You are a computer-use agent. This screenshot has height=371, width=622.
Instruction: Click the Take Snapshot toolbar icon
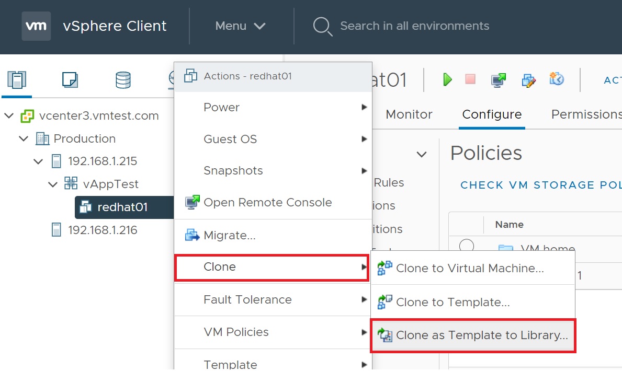click(x=557, y=79)
